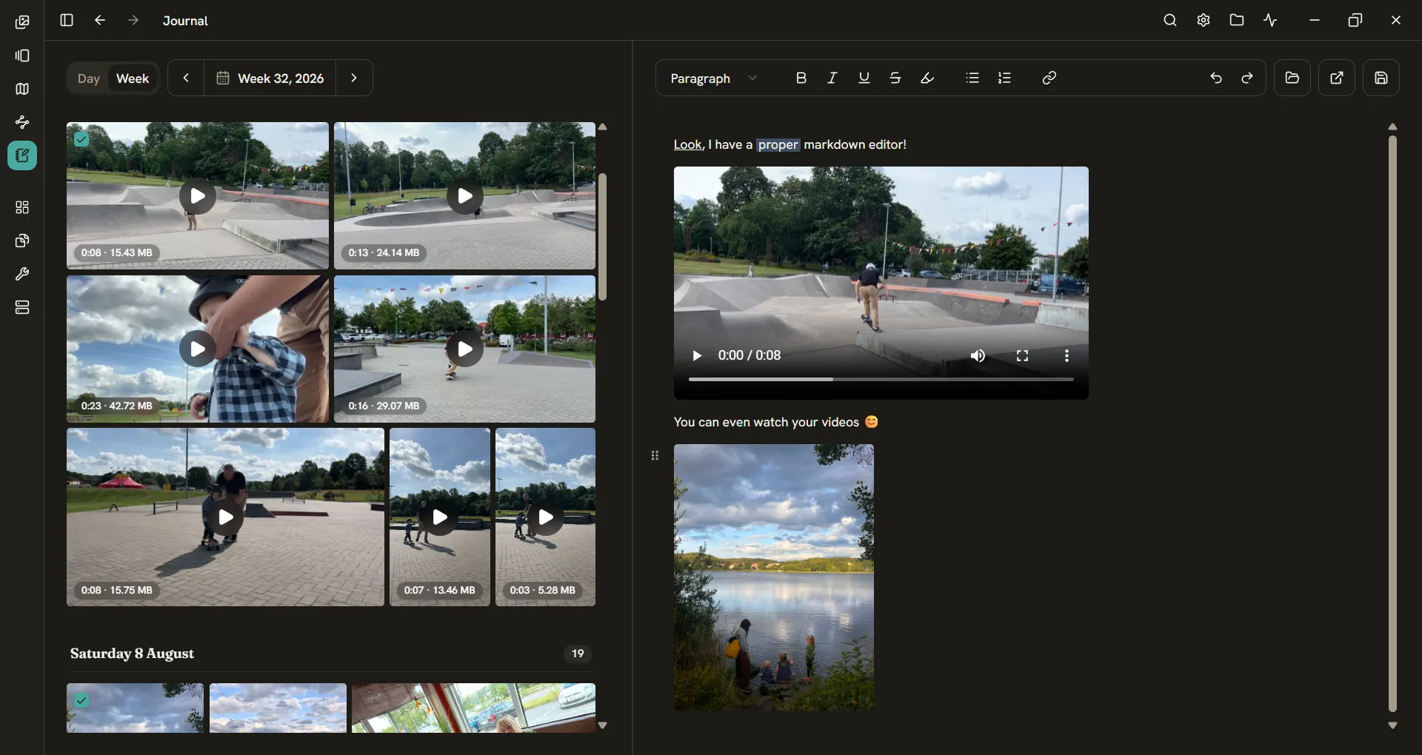
Task: Toggle bold formatting
Action: (801, 78)
